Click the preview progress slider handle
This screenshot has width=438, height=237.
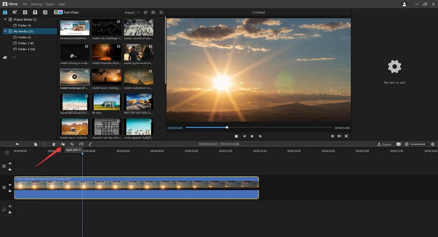coord(227,128)
